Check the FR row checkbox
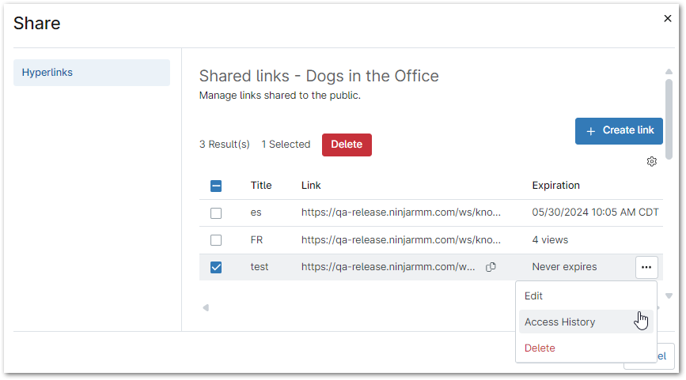This screenshot has width=686, height=380. pos(216,240)
